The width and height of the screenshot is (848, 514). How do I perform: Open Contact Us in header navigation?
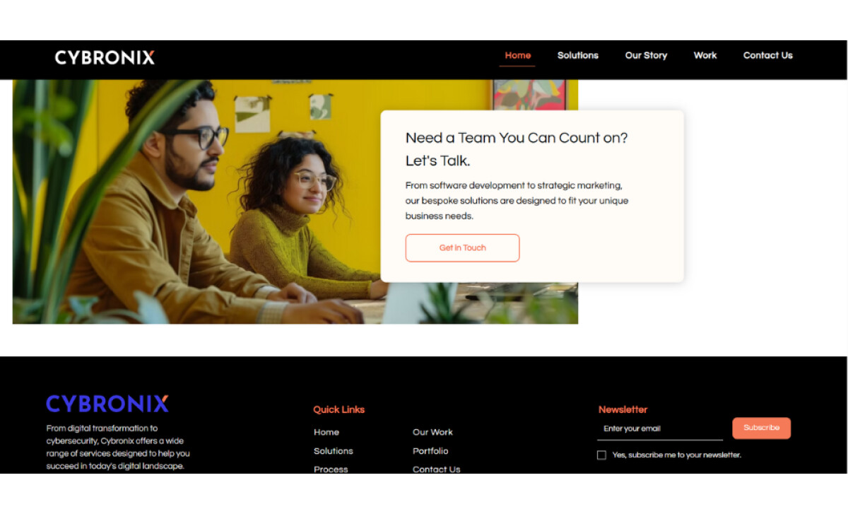pos(767,55)
